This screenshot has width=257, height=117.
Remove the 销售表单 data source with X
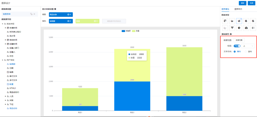(34, 14)
